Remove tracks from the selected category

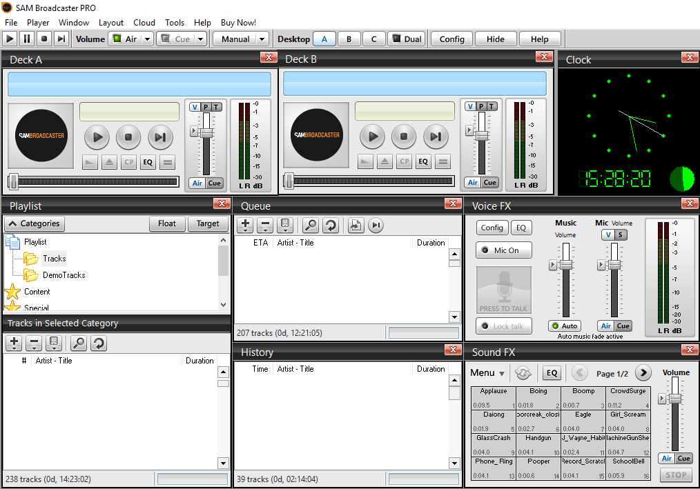pyautogui.click(x=34, y=343)
